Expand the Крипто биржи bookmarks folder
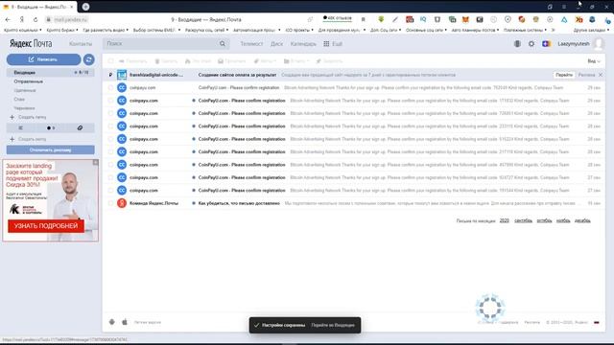The height and width of the screenshot is (345, 614). pos(62,30)
